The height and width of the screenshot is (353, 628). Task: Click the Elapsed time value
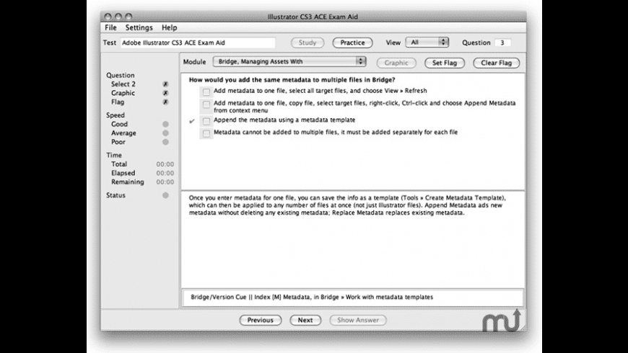165,173
